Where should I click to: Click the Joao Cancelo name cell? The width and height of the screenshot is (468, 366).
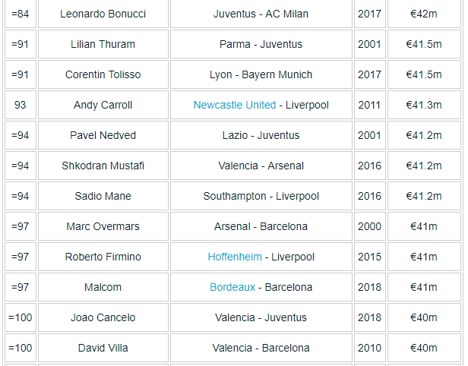103,317
